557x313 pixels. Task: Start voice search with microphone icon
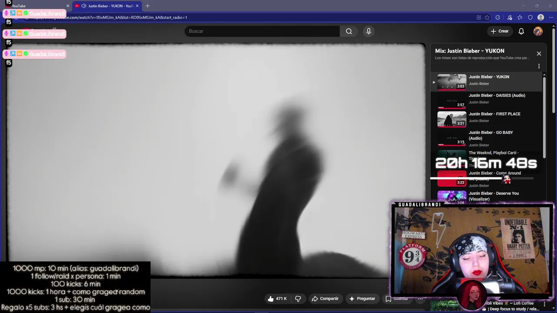click(x=369, y=31)
